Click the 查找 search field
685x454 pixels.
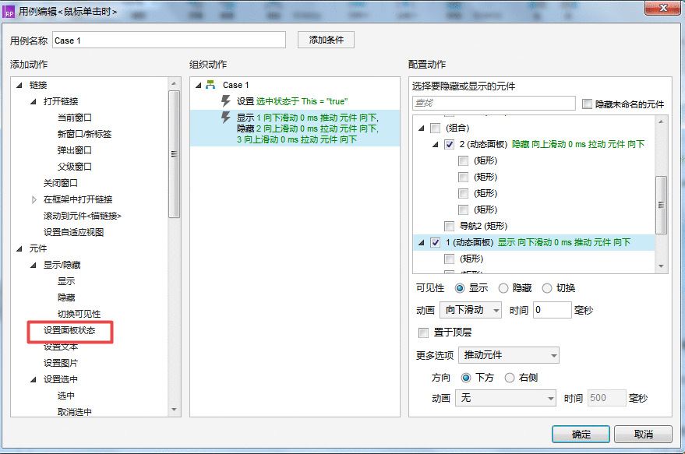tap(493, 103)
